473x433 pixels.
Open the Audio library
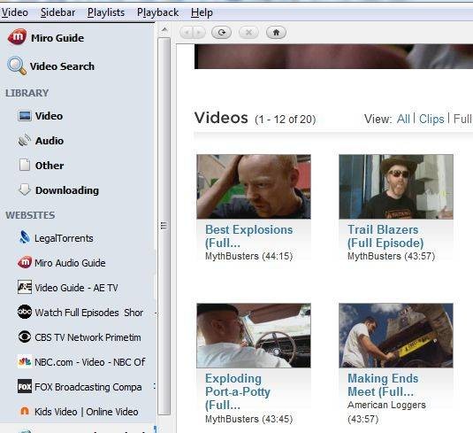click(50, 141)
